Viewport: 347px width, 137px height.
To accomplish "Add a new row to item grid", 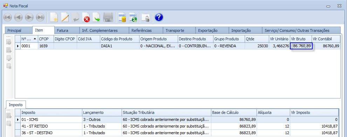I will pos(9,50).
